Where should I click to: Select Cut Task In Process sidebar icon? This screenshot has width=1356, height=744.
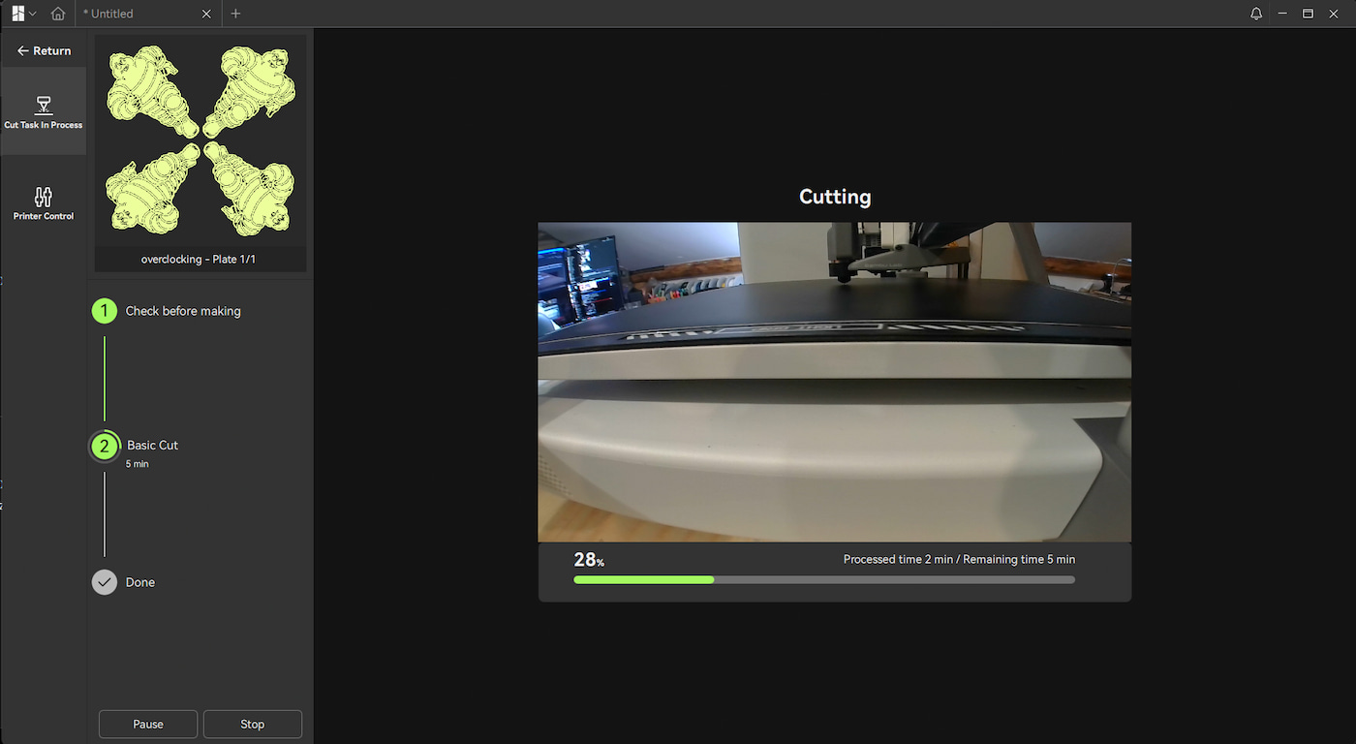pos(44,111)
